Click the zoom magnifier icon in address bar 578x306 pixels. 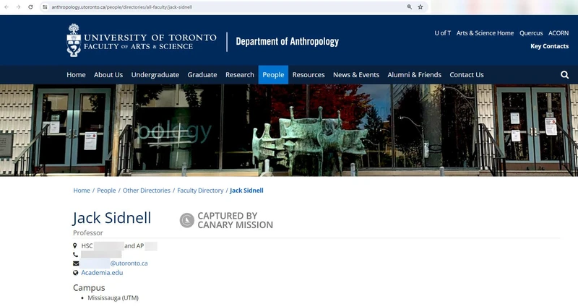tap(410, 7)
